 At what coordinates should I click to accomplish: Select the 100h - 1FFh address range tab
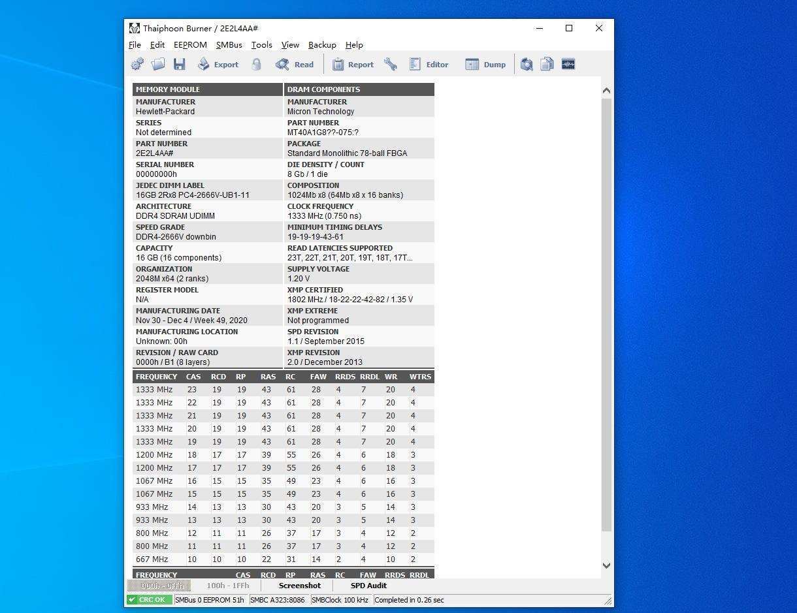pos(228,586)
